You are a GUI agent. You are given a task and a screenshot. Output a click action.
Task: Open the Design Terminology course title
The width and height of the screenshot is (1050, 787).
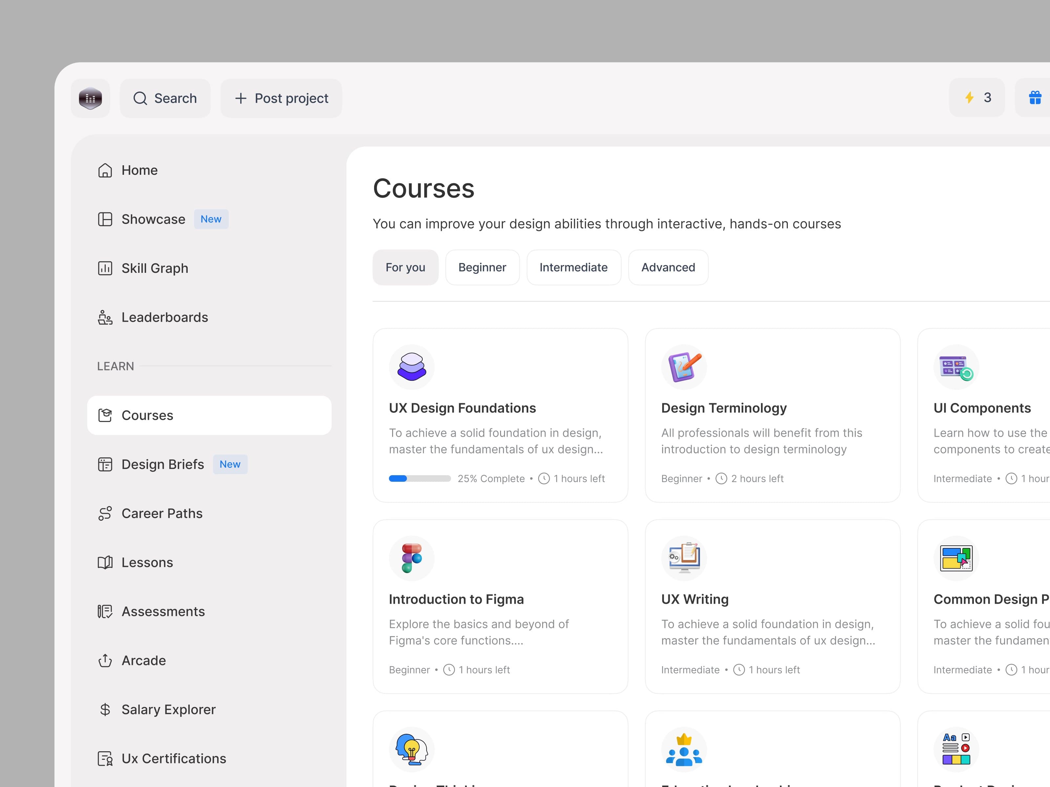point(724,408)
